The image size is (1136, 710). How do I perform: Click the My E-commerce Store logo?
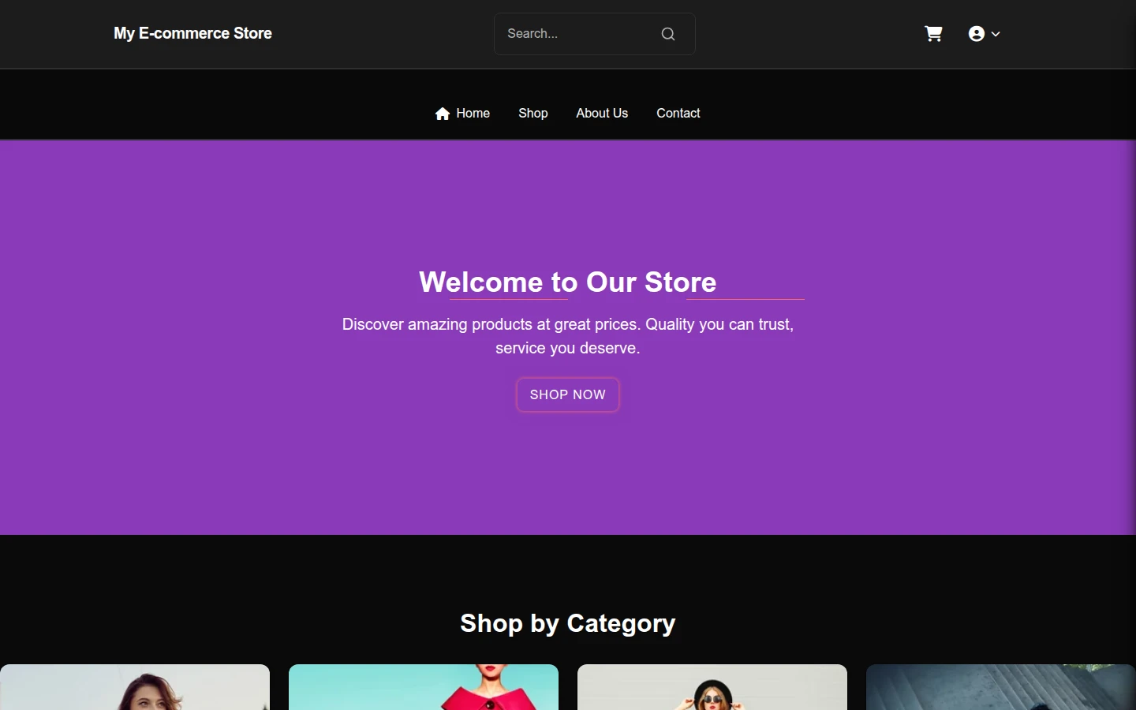coord(192,33)
